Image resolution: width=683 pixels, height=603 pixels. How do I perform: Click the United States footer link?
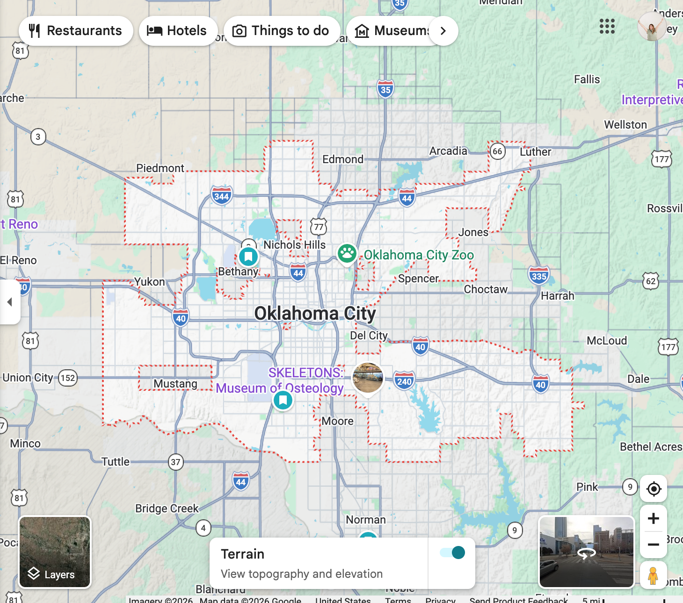pyautogui.click(x=343, y=600)
